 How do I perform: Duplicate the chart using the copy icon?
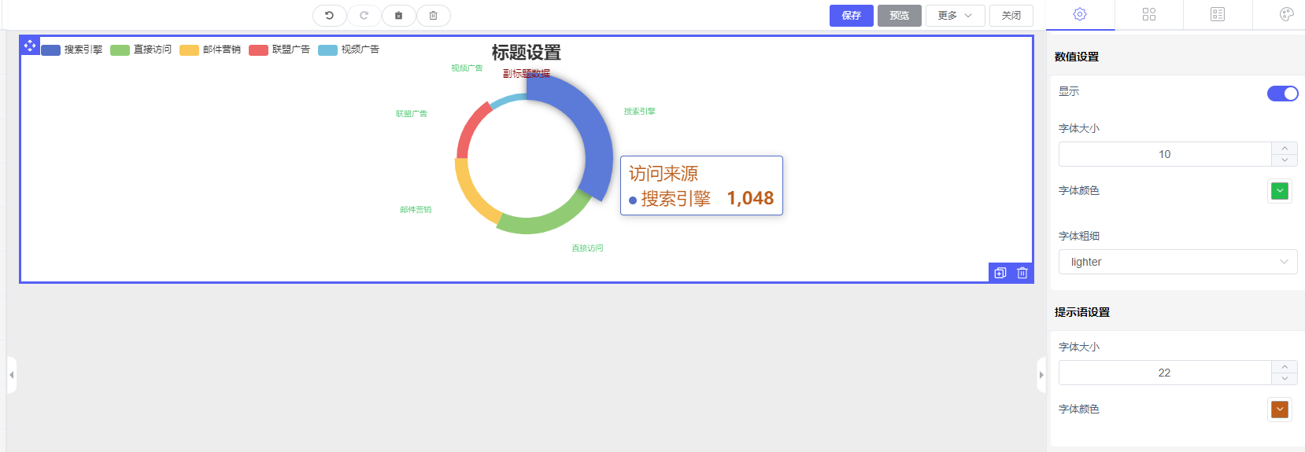(x=1000, y=273)
